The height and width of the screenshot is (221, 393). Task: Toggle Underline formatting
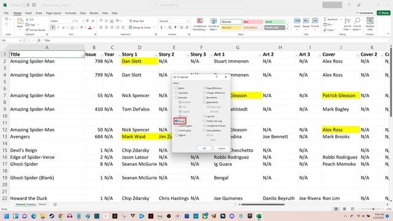(63, 28)
